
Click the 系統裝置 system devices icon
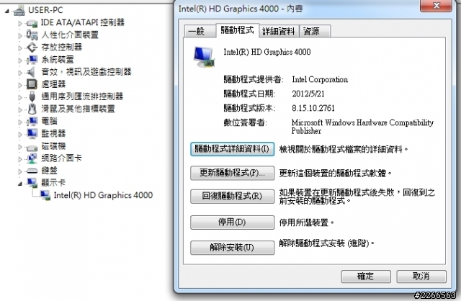[32, 60]
